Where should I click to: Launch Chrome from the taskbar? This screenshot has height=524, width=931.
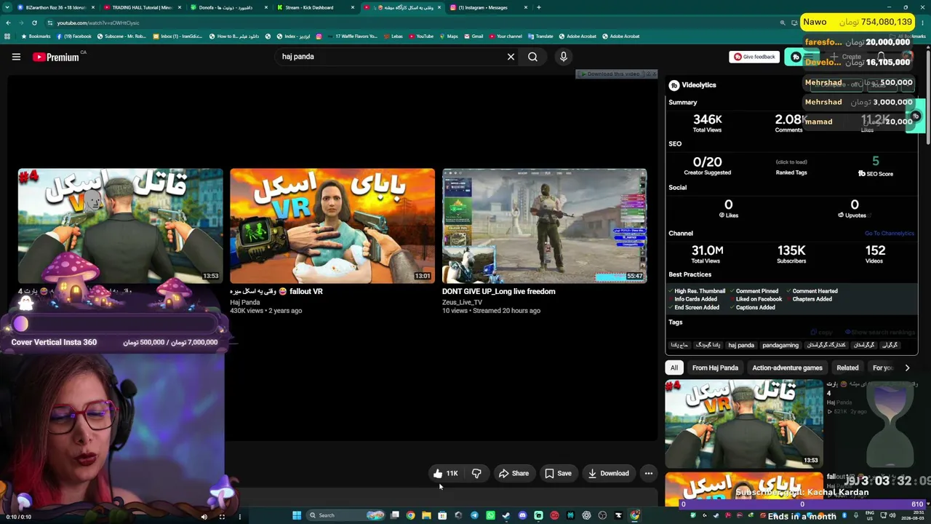coord(410,515)
